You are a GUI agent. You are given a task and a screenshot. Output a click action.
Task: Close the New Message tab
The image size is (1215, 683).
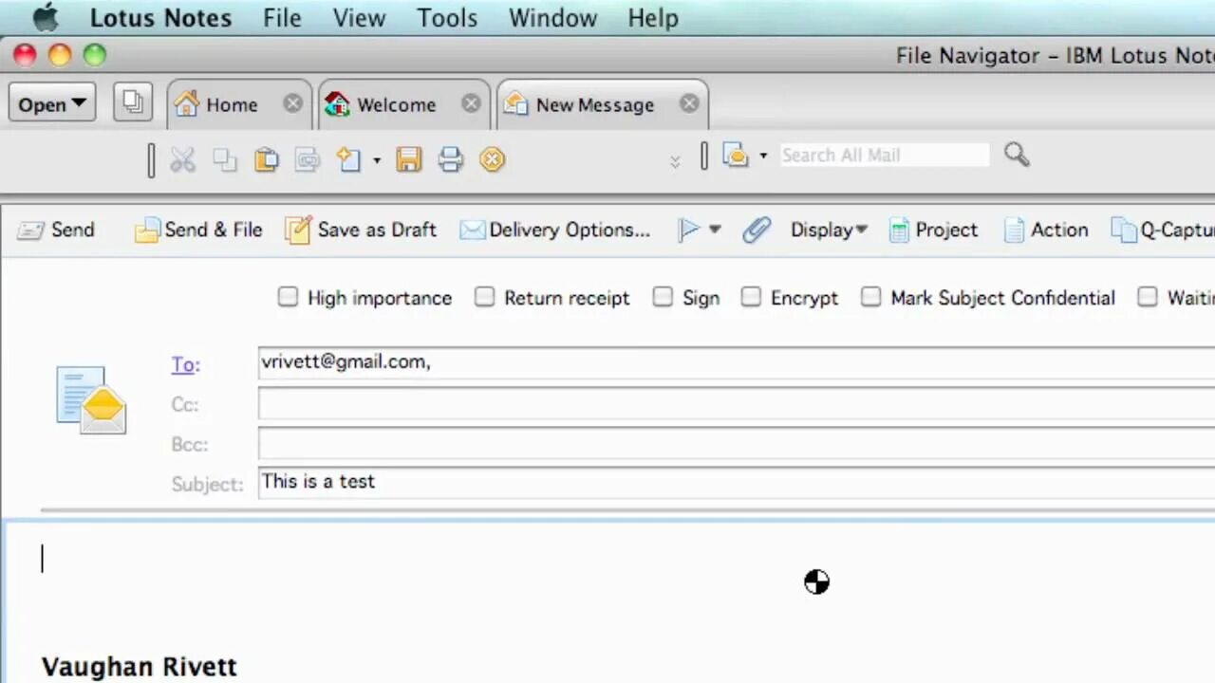point(689,104)
